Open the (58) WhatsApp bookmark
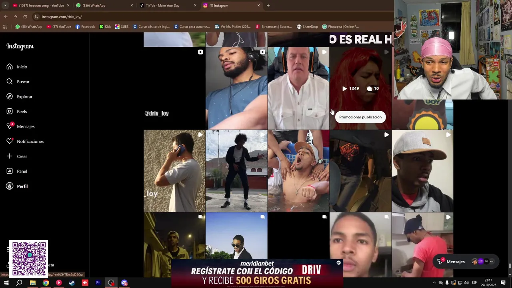Viewport: 512px width, 288px height. (x=29, y=27)
